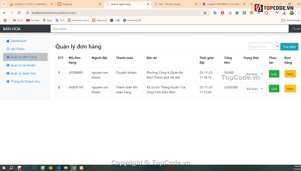Screen dimensions: 301x171
Task: Go to Quản lý danh mục page
Action: [23, 73]
